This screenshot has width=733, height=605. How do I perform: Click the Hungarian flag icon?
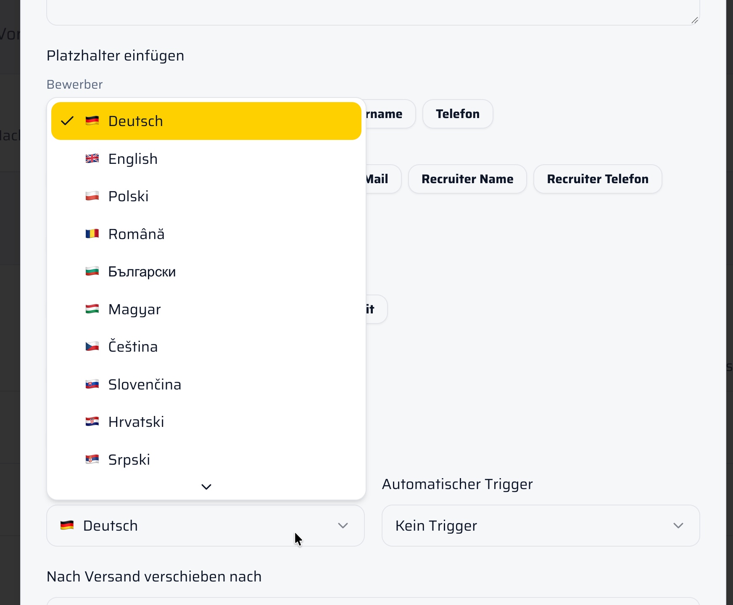coord(92,309)
